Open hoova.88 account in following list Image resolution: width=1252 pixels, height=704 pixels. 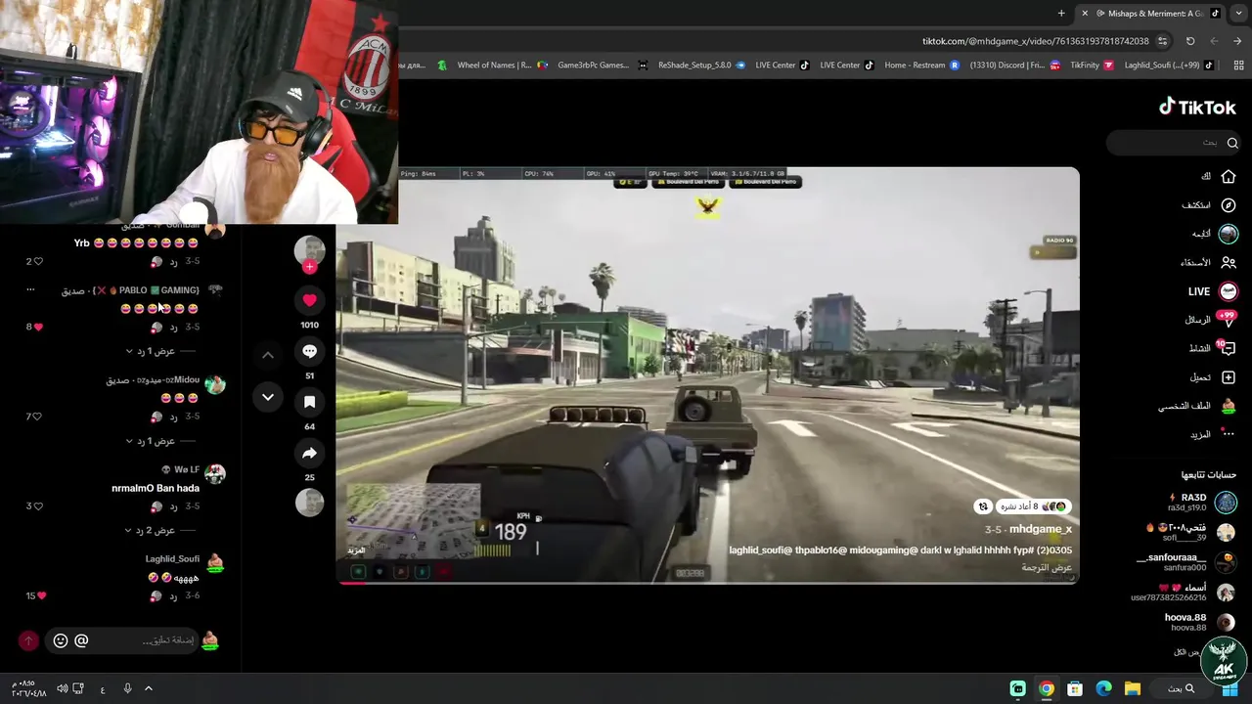pos(1200,622)
